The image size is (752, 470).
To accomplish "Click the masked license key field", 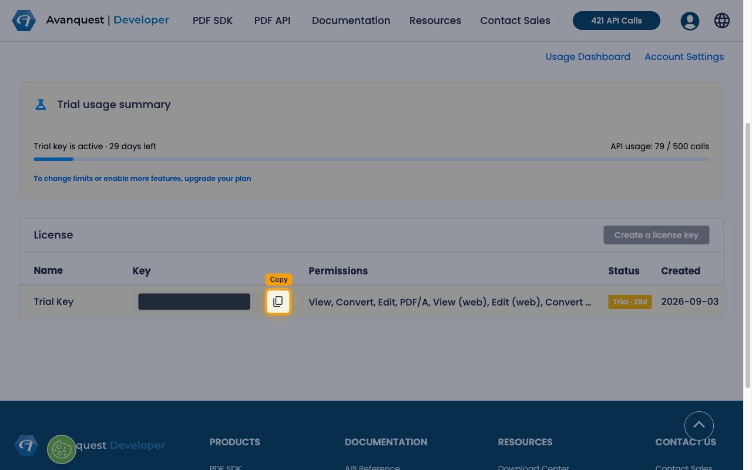I will 194,302.
